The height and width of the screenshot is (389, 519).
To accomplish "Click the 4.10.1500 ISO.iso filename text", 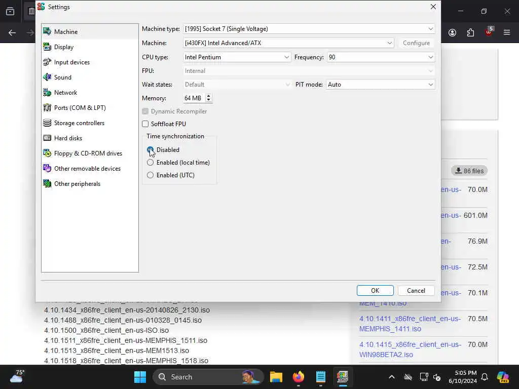I will tap(106, 330).
